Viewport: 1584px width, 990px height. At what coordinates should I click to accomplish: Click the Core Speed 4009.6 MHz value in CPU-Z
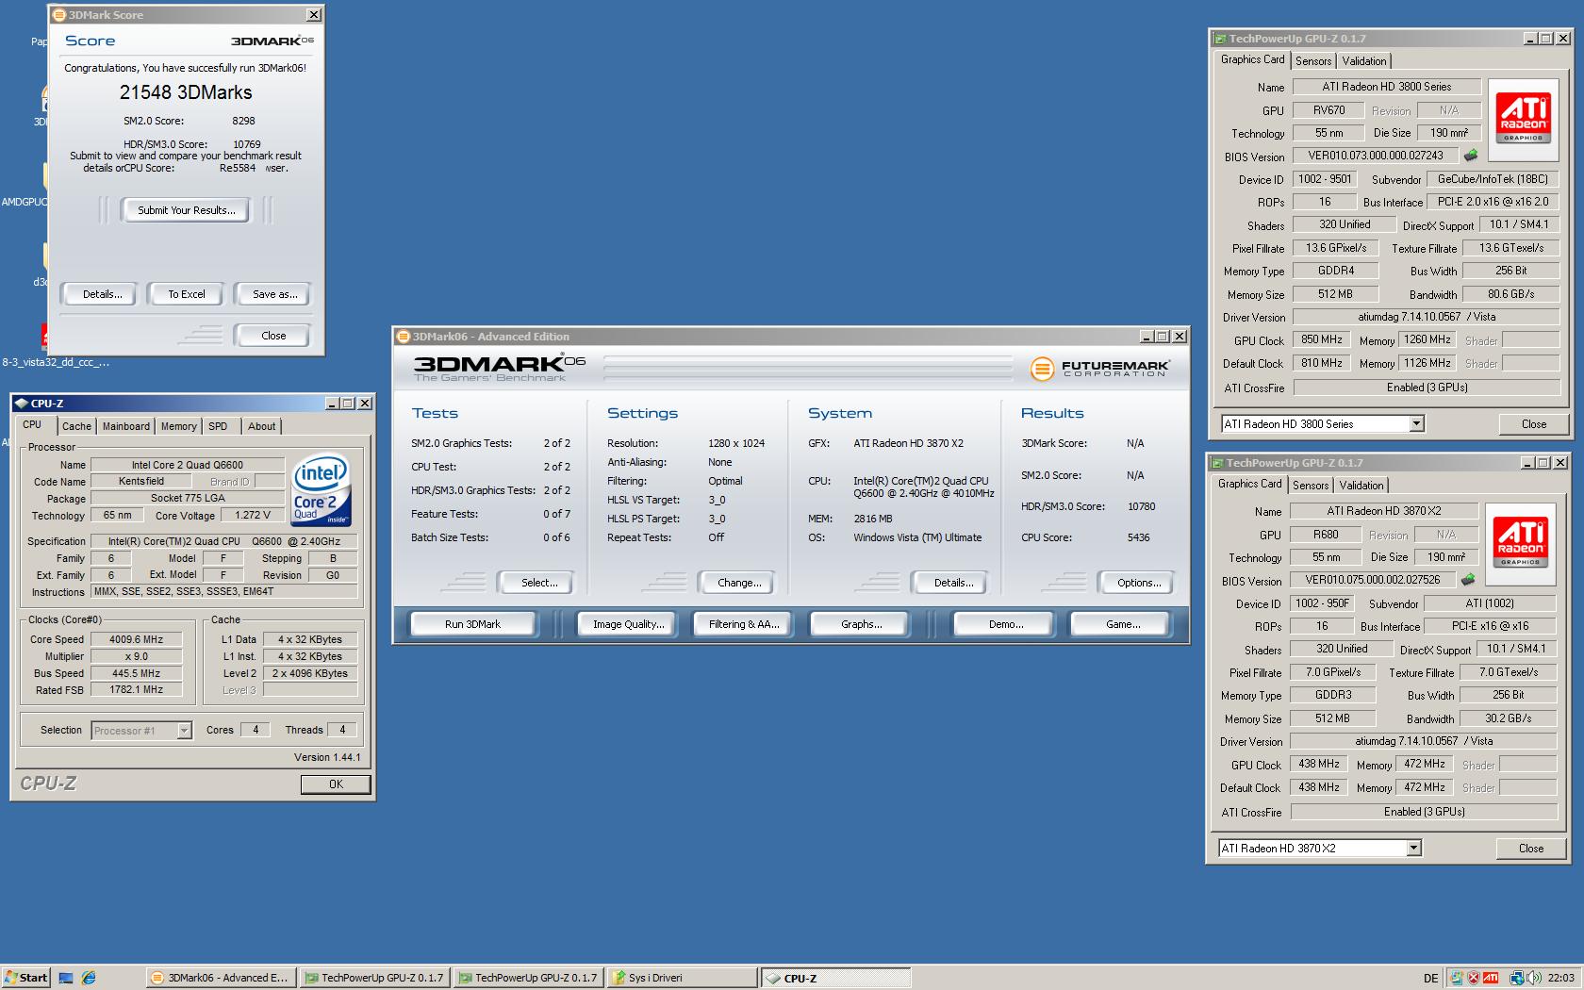point(136,639)
